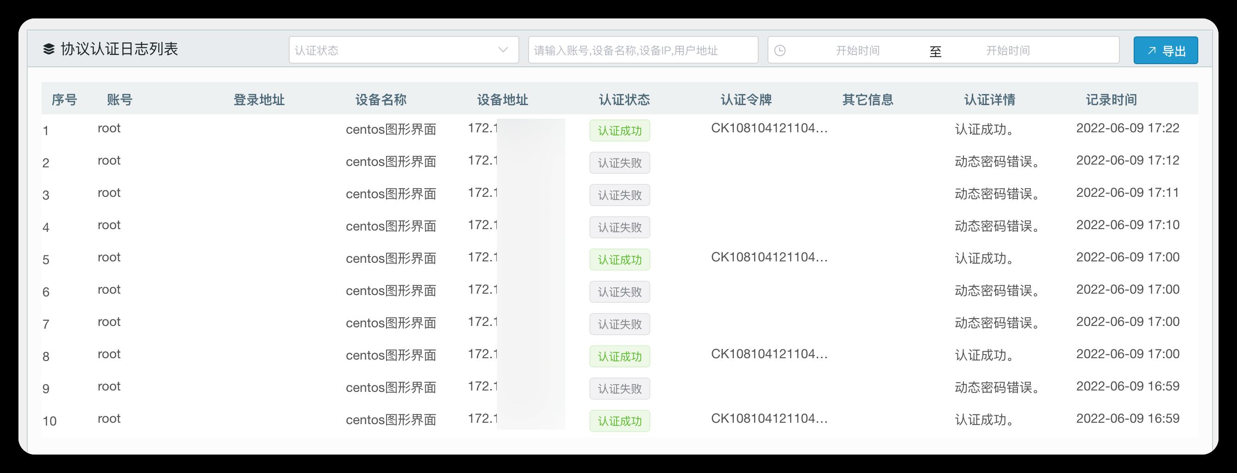
Task: Click the 认证令牌 column header
Action: pyautogui.click(x=746, y=100)
